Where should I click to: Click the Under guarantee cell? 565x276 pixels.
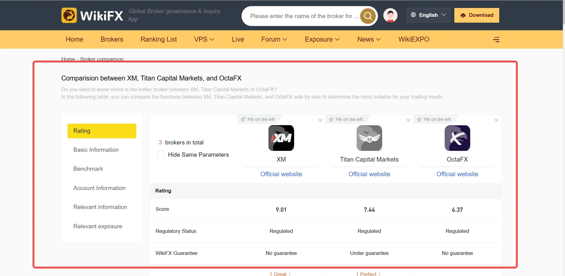click(x=369, y=253)
